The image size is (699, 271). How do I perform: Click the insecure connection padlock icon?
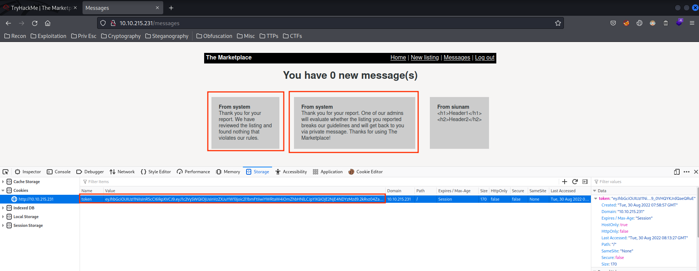coord(113,23)
